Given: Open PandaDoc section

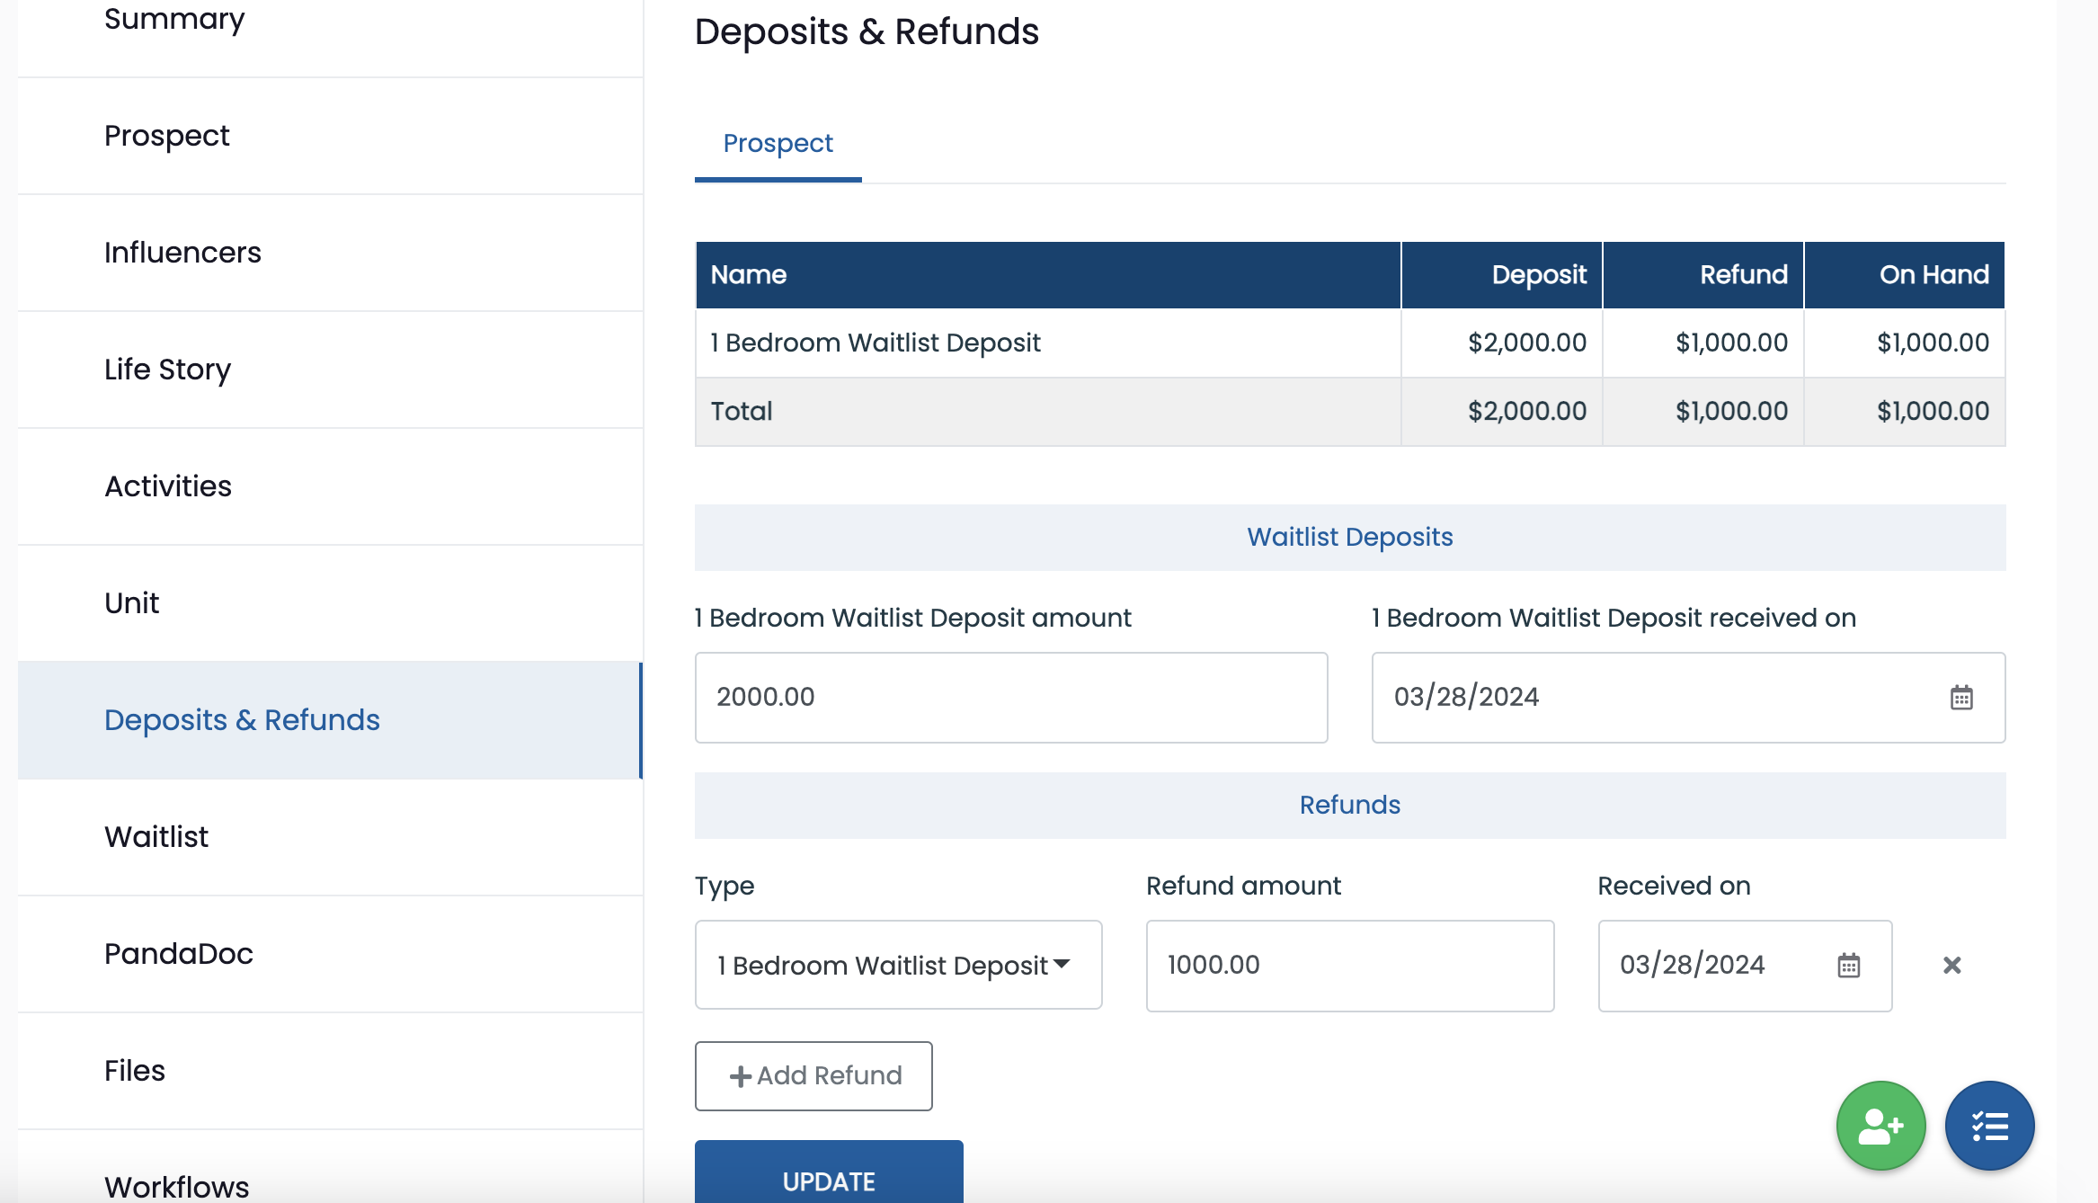Looking at the screenshot, I should [x=330, y=954].
